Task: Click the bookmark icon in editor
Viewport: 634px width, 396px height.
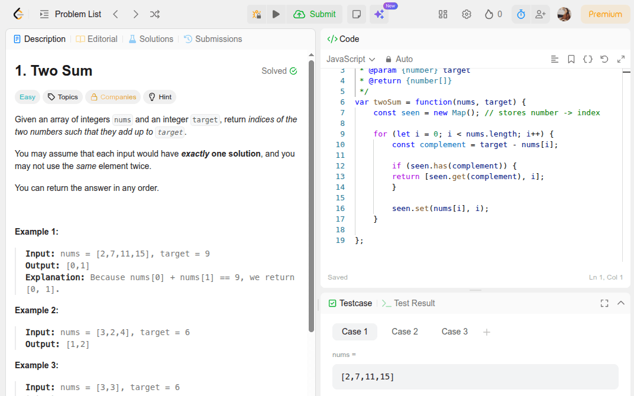Action: (x=571, y=59)
